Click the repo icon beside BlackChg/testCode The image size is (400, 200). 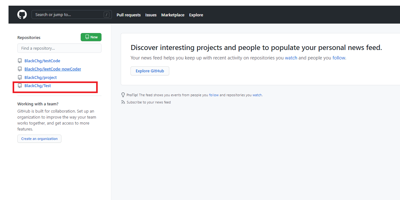(x=20, y=61)
